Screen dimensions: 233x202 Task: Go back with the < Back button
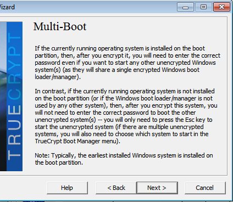pos(116,188)
